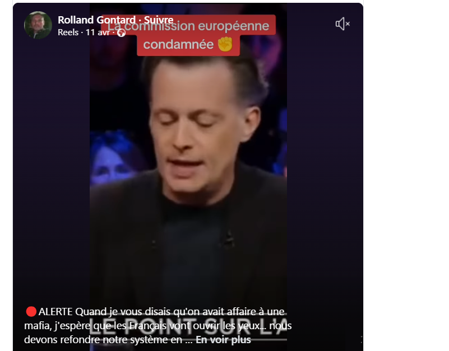Open the Rolland Gontard profile name link

[x=96, y=20]
